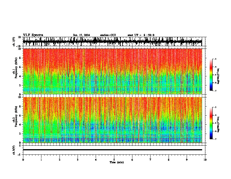Select ch.1 'Frequency (kHz)' axis label
Image resolution: width=231 pixels, height=179 pixels.
(x=16, y=68)
